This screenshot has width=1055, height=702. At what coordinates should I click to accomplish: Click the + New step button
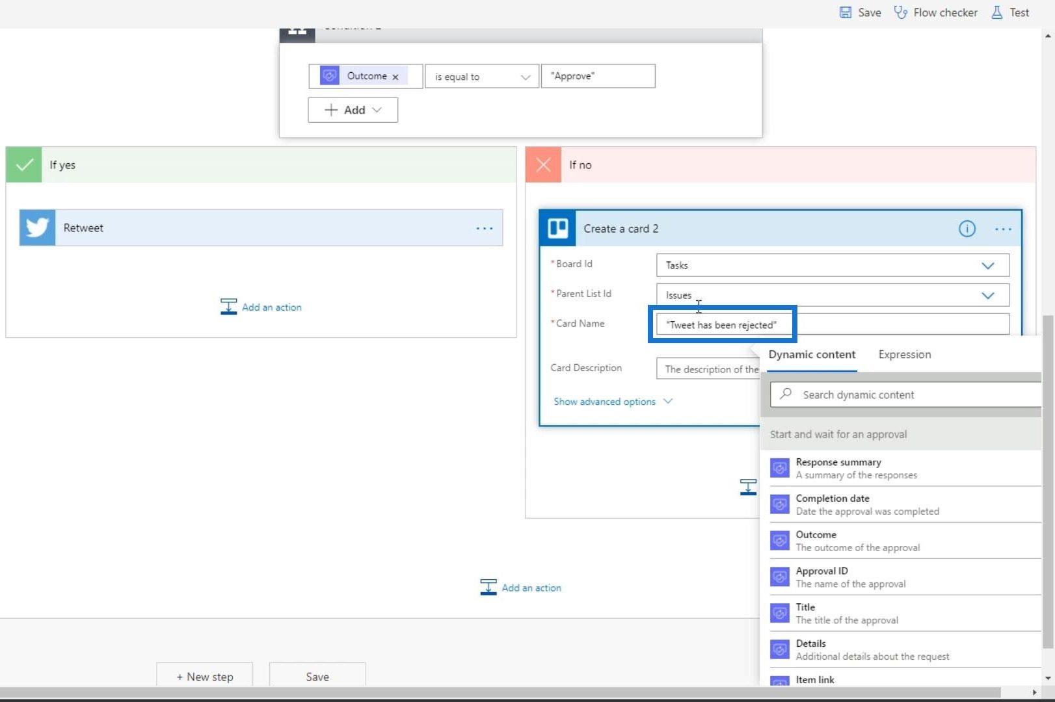pos(204,676)
